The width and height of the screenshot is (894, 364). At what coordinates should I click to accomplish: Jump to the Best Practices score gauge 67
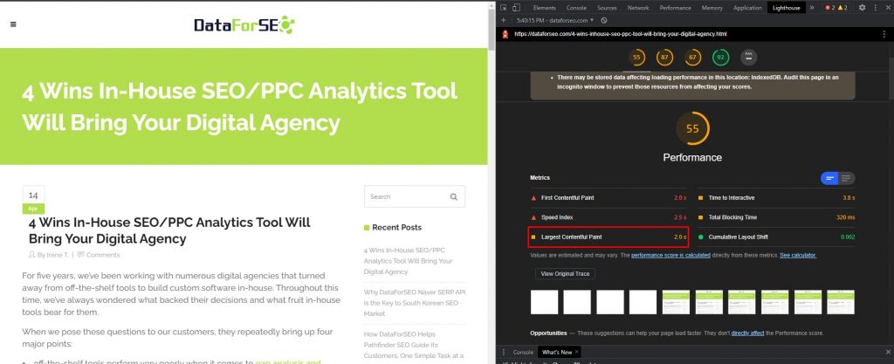(x=692, y=58)
